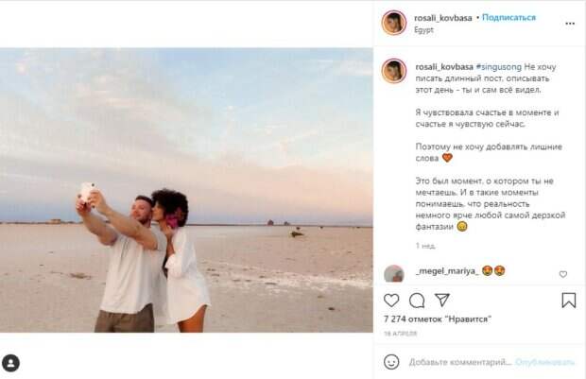
Task: Open comments via speech bubble icon
Action: (x=416, y=301)
